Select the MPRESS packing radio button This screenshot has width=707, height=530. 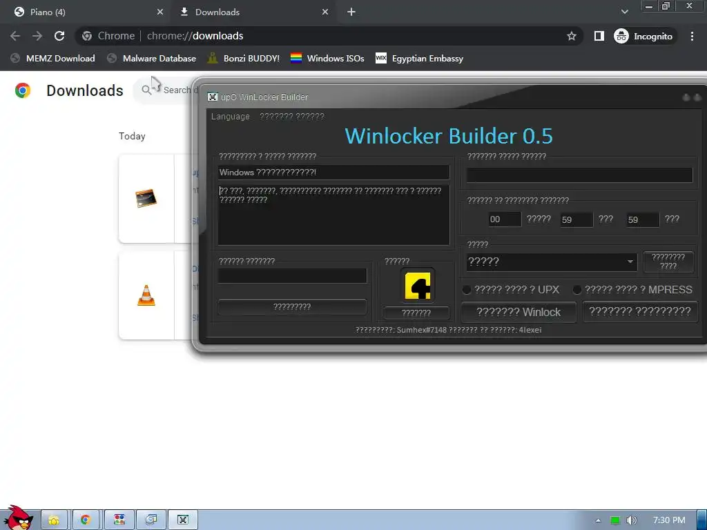coord(577,290)
